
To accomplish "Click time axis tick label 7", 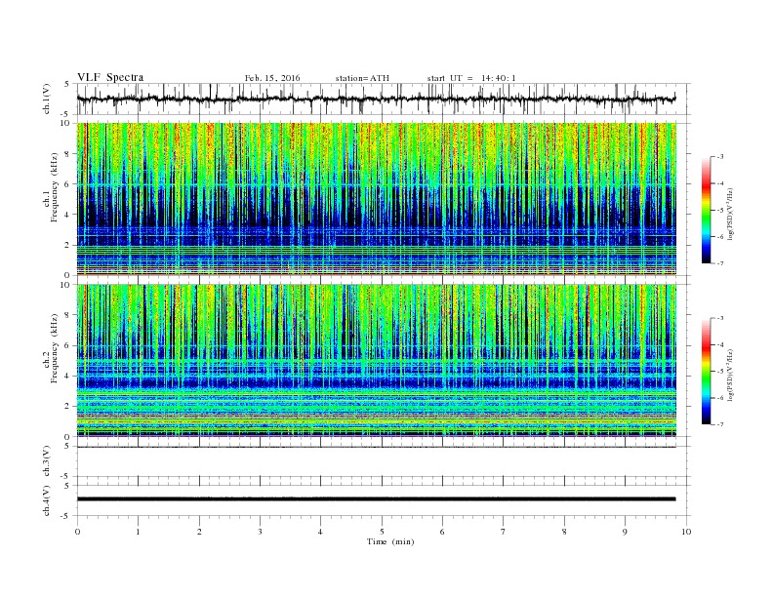I will pyautogui.click(x=503, y=532).
